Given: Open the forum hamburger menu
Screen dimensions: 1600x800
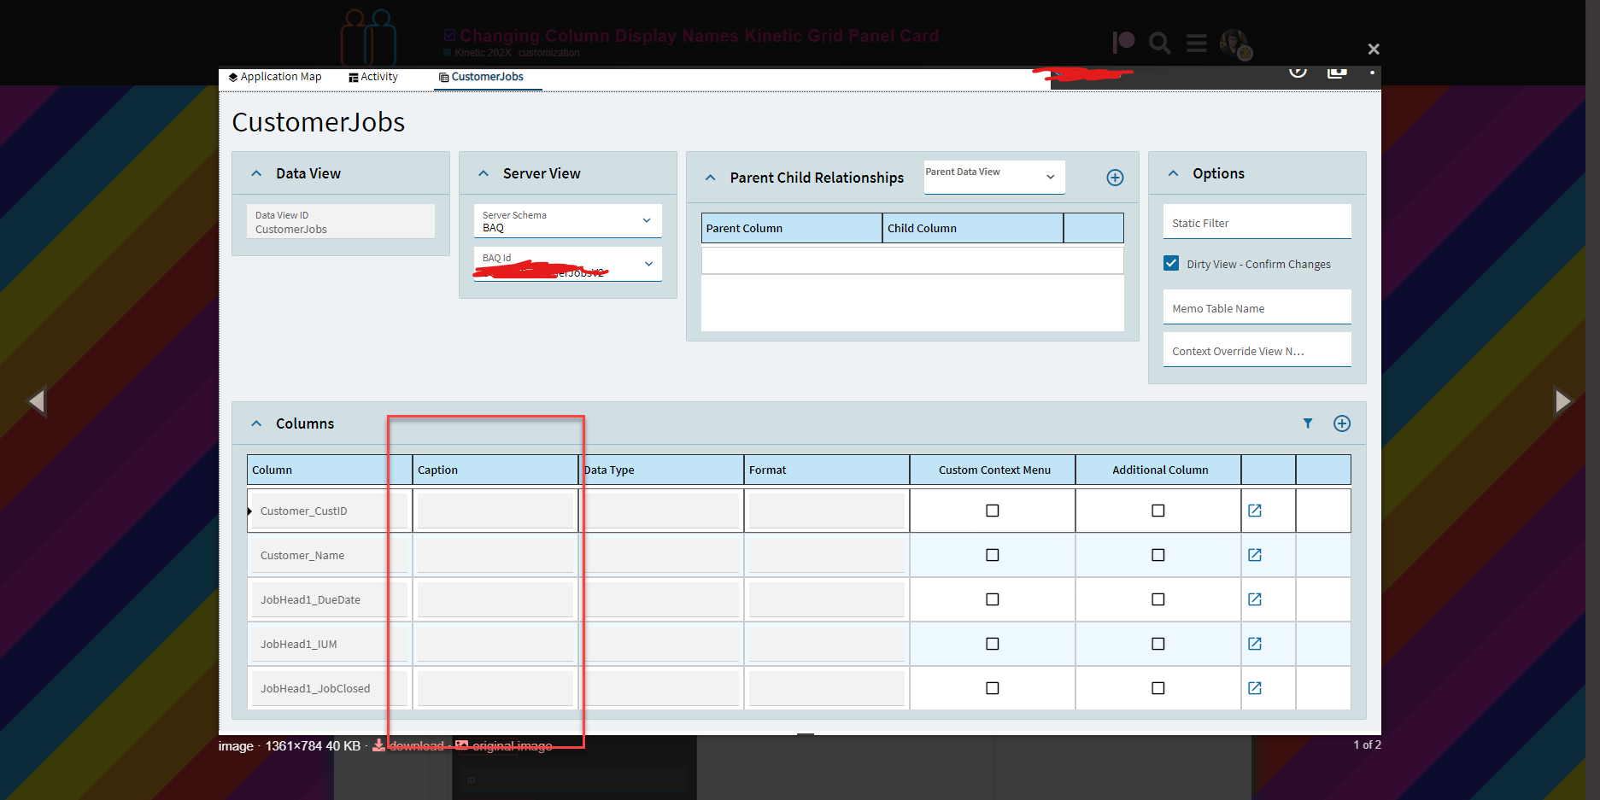Looking at the screenshot, I should coord(1197,43).
